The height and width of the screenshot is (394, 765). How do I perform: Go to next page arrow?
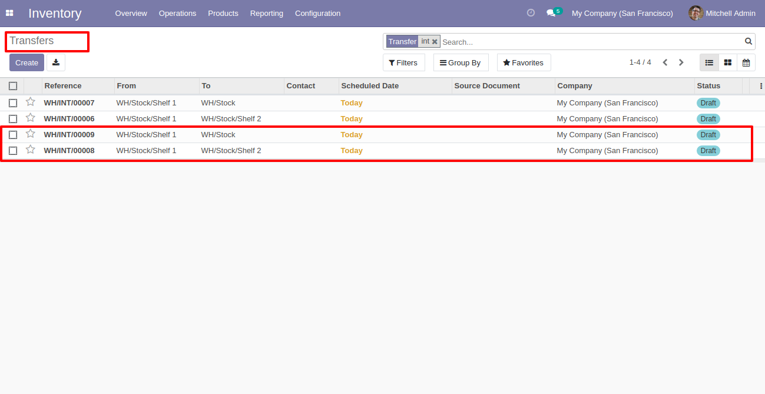[x=681, y=62]
